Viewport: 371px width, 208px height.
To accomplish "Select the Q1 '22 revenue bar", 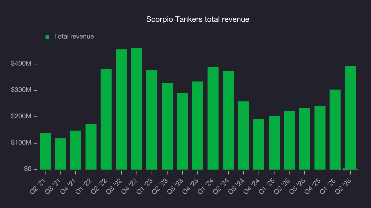I will 91,147.
